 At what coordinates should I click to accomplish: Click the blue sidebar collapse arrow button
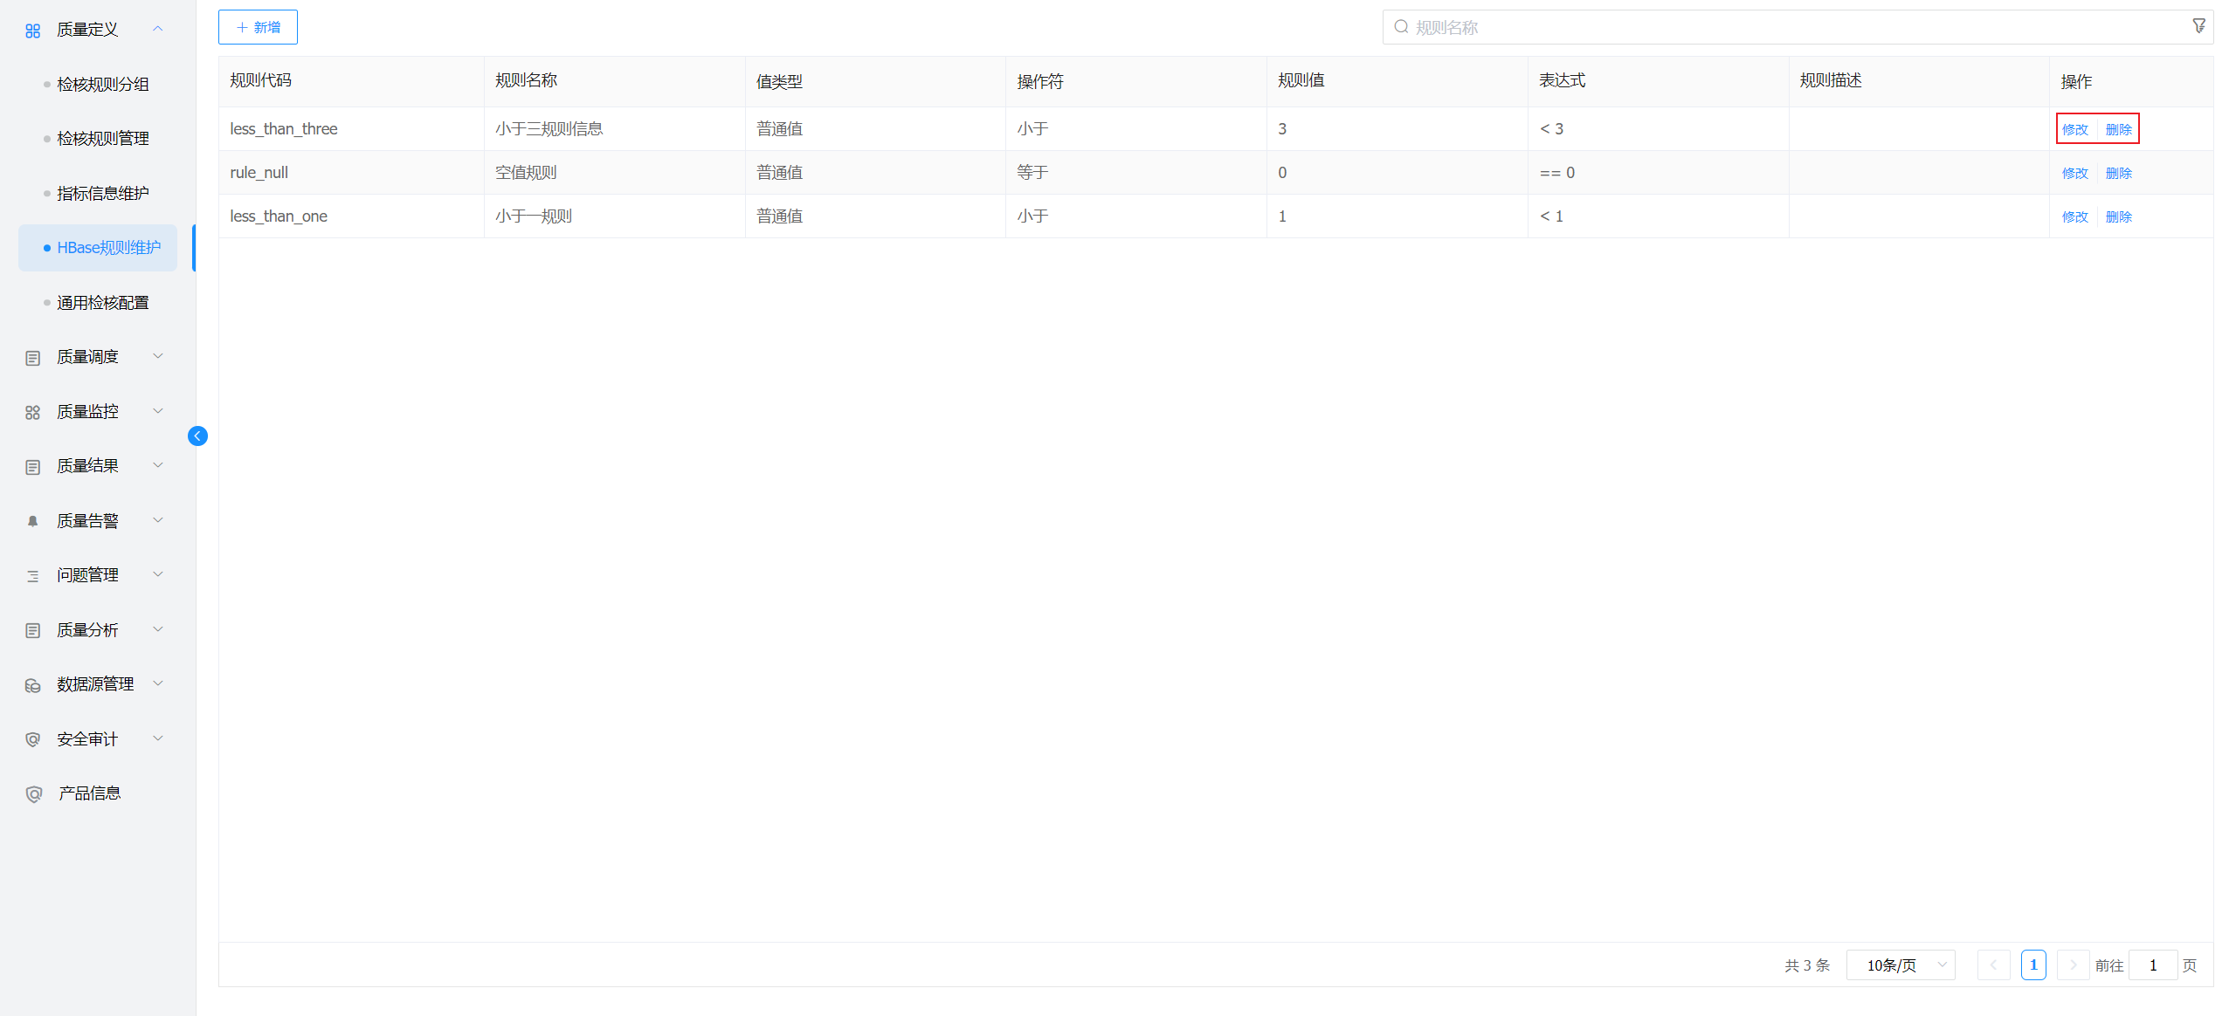pyautogui.click(x=197, y=436)
